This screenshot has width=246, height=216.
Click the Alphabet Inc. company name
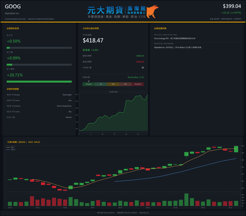(x=12, y=13)
